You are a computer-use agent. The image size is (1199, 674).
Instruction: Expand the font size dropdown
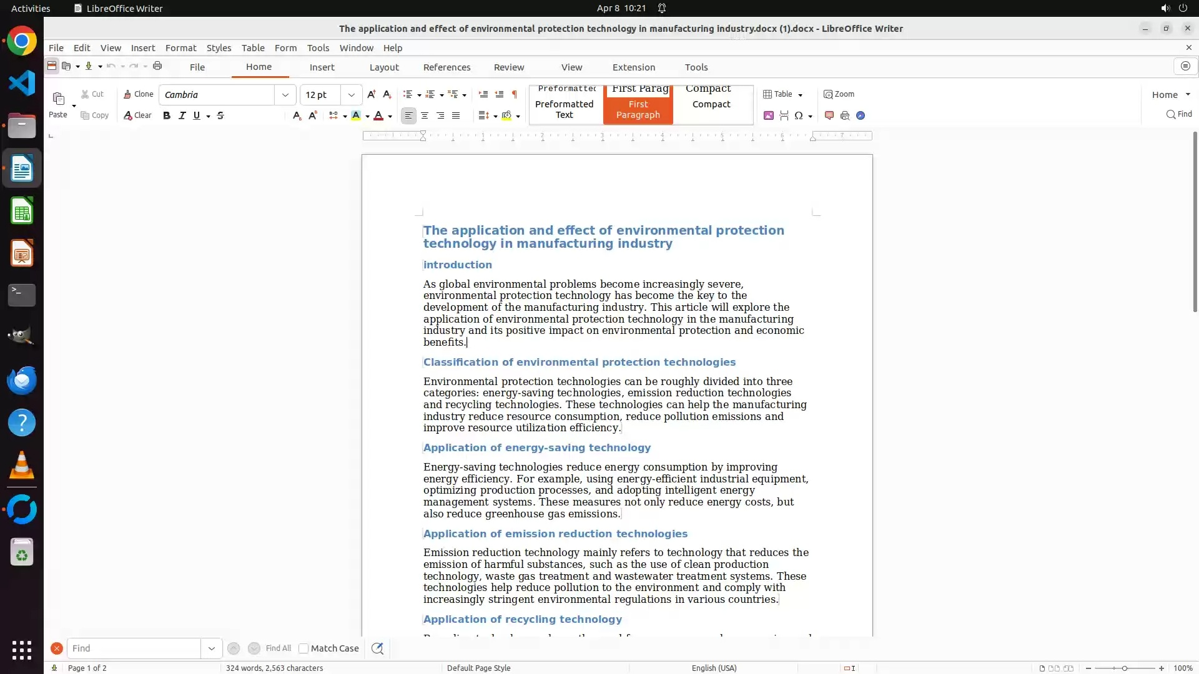point(352,95)
